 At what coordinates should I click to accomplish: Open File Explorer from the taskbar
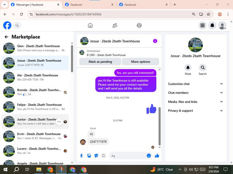(39, 169)
